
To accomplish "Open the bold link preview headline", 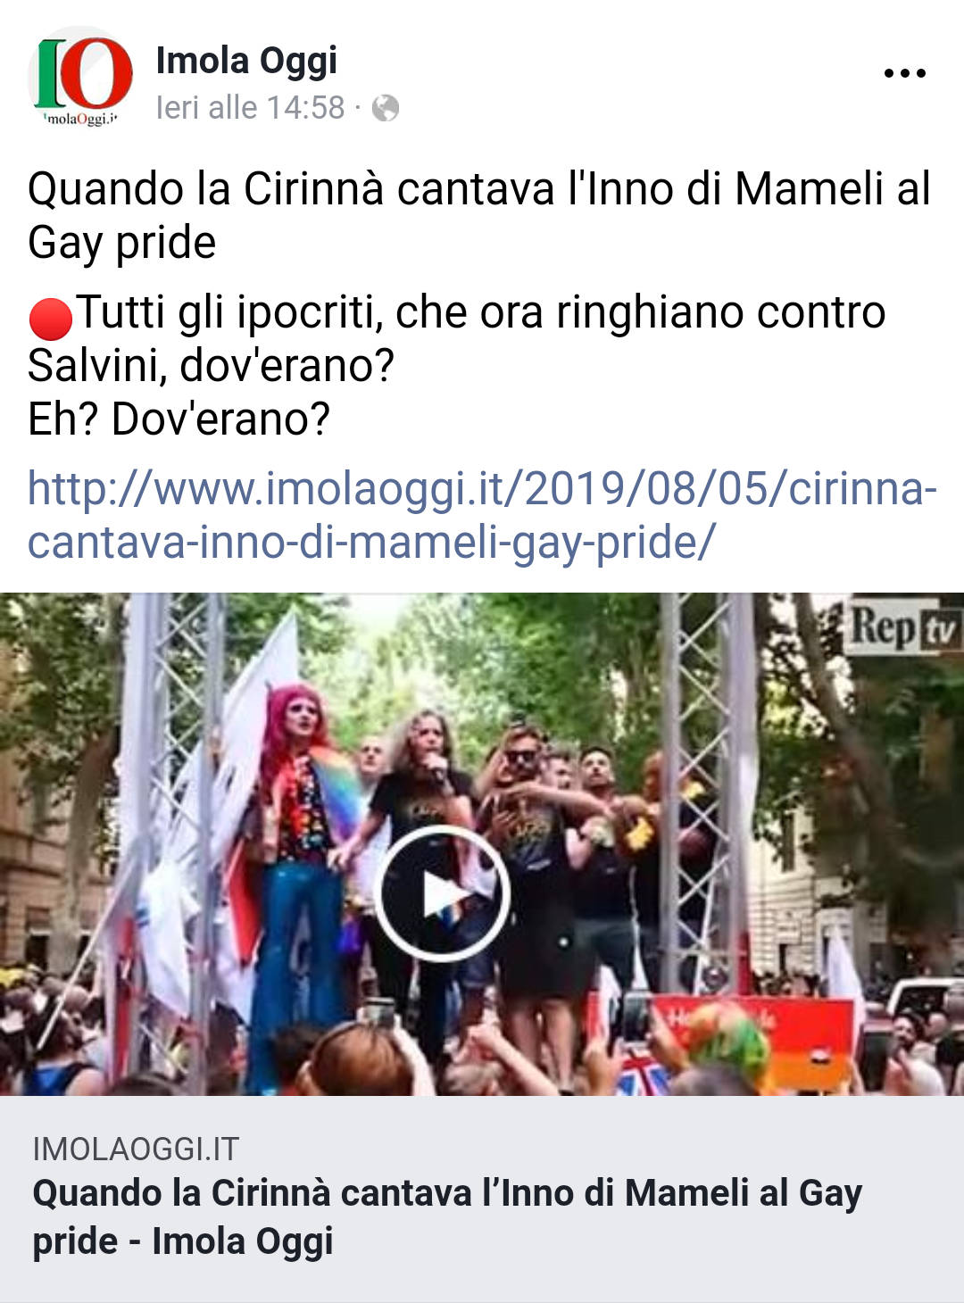I will coord(447,1217).
